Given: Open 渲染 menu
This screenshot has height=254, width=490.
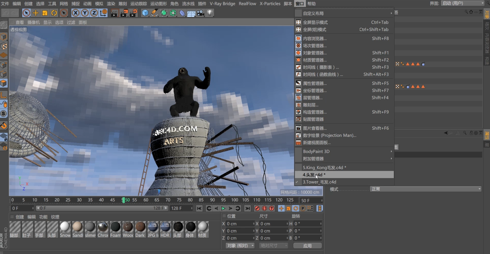Looking at the screenshot, I should point(111,4).
